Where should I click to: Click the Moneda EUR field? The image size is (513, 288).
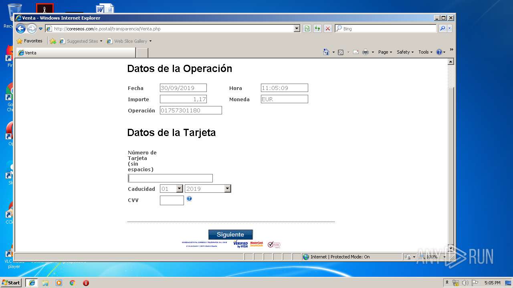coord(285,99)
